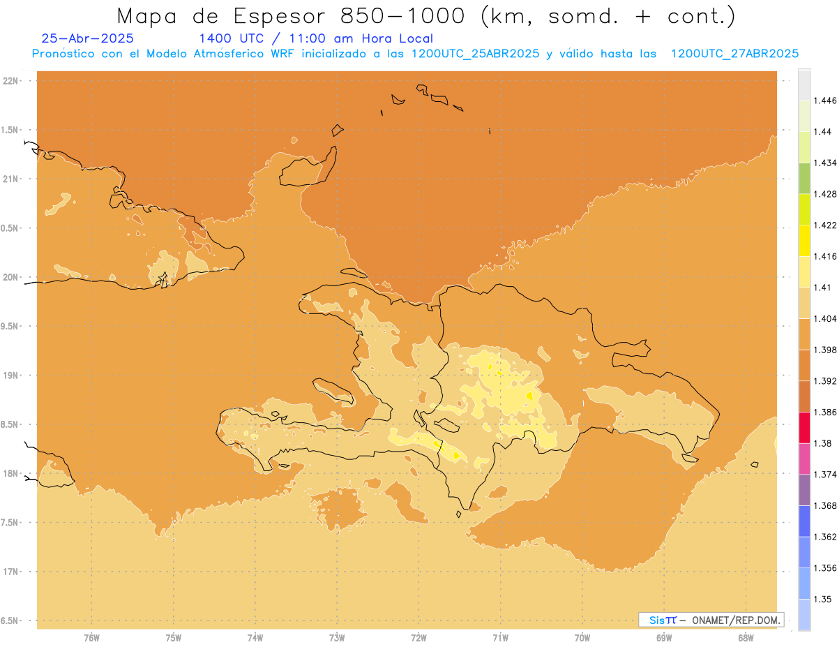
Task: Click the blue legend swatch between 1.362 and 1.368
Action: (804, 521)
